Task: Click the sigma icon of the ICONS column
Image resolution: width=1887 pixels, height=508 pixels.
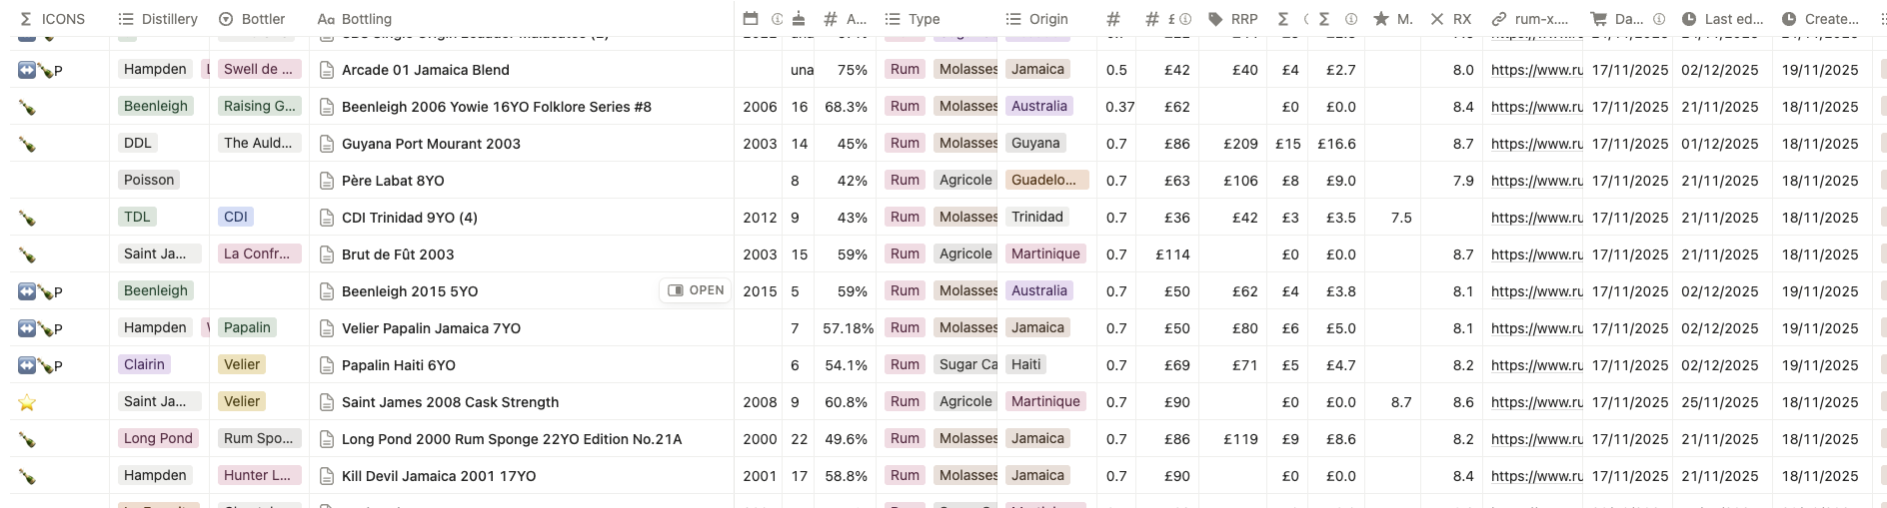Action: click(x=26, y=19)
